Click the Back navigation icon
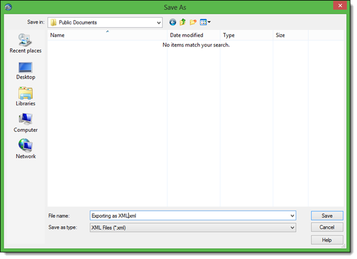 click(x=173, y=23)
